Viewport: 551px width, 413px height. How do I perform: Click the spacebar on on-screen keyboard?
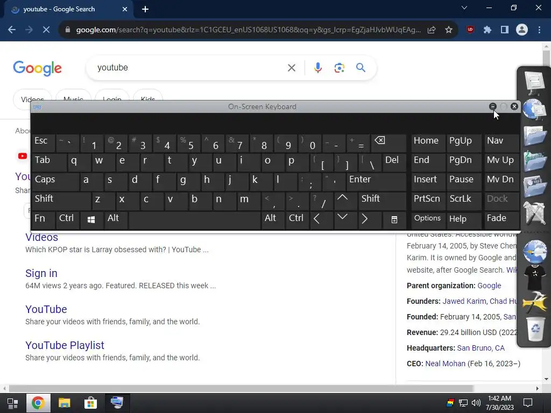[195, 219]
